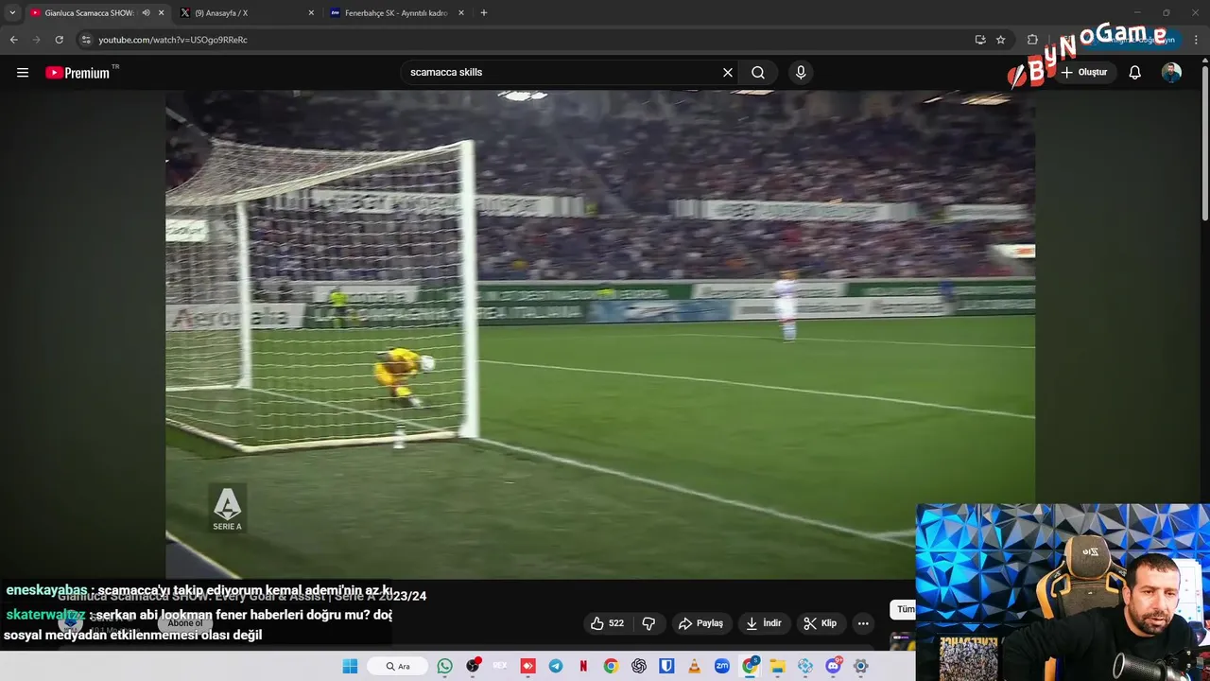
Task: Go forward in browser history
Action: click(x=36, y=40)
